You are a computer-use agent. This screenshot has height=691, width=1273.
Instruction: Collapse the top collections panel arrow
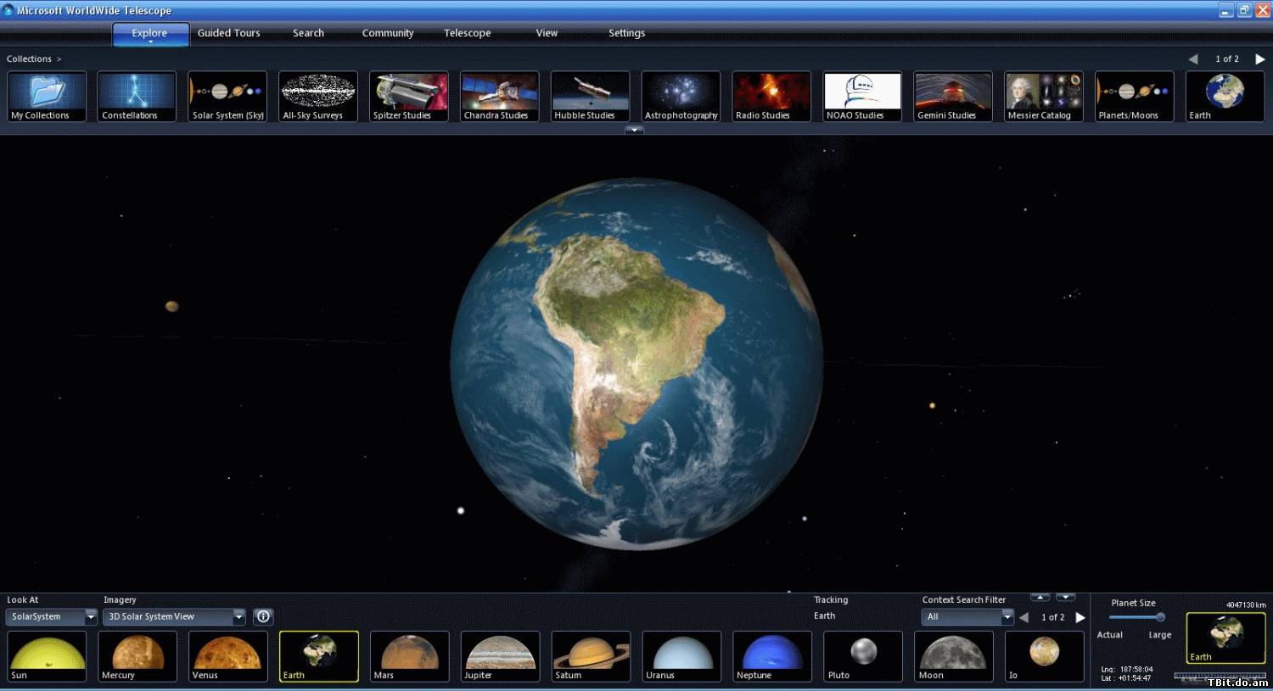coord(634,130)
